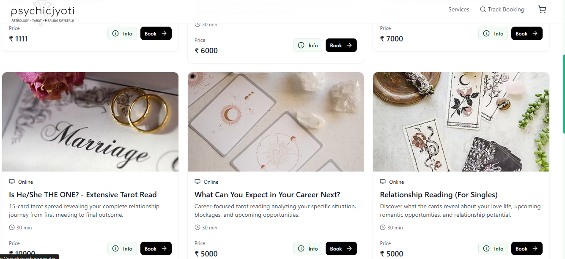Show info for Is He/She THE ONE reading
The height and width of the screenshot is (259, 565).
[x=122, y=249]
